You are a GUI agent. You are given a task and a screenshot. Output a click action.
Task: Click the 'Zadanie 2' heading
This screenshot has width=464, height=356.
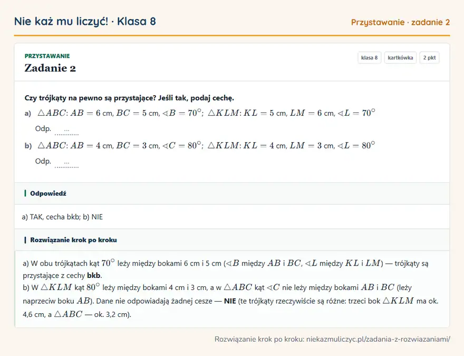coord(50,68)
